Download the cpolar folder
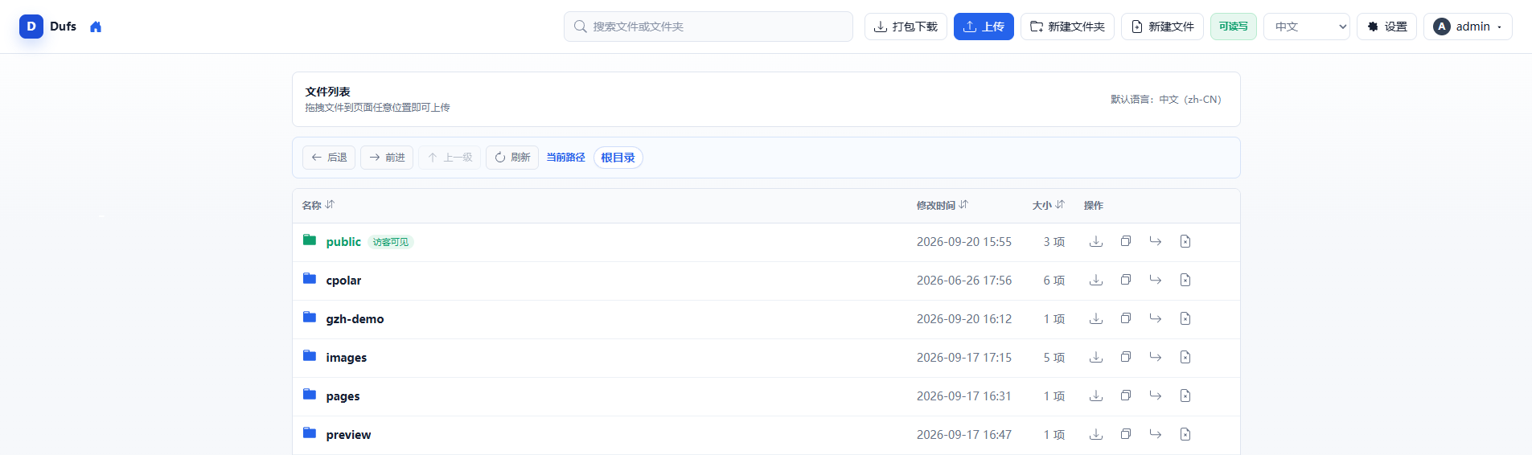1532x455 pixels. [x=1096, y=280]
